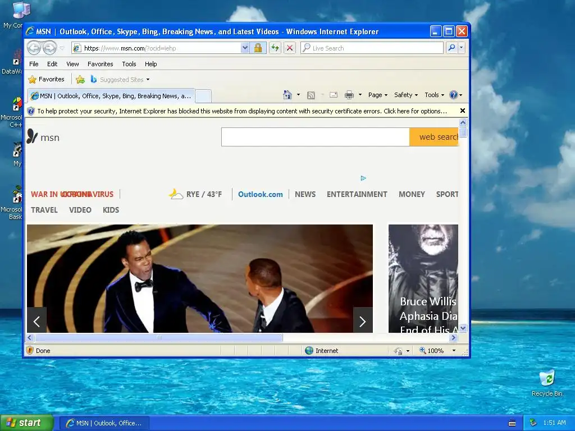The height and width of the screenshot is (431, 575).
Task: Open the search provider dropdown arrow
Action: tap(462, 48)
